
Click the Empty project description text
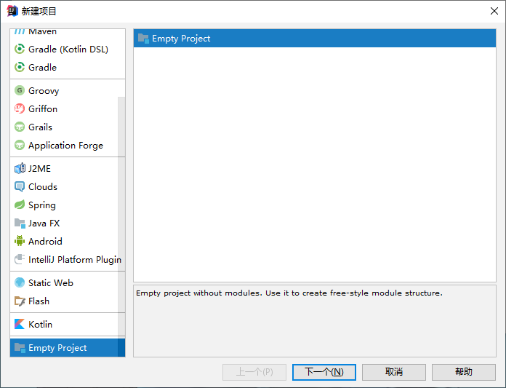pos(289,293)
